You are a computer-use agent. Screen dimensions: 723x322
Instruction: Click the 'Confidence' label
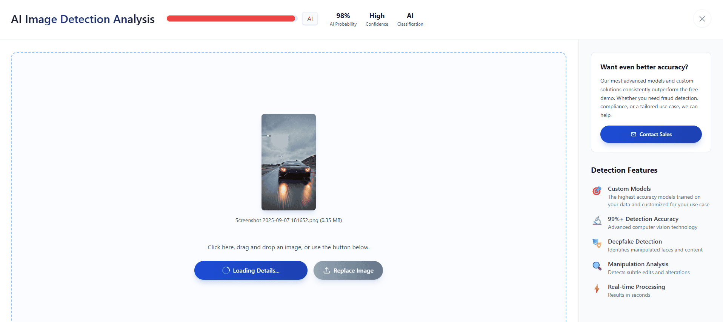pos(377,24)
